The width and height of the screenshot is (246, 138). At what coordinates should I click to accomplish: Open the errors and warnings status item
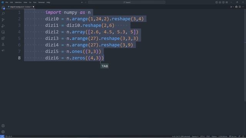pyautogui.click(x=9, y=136)
